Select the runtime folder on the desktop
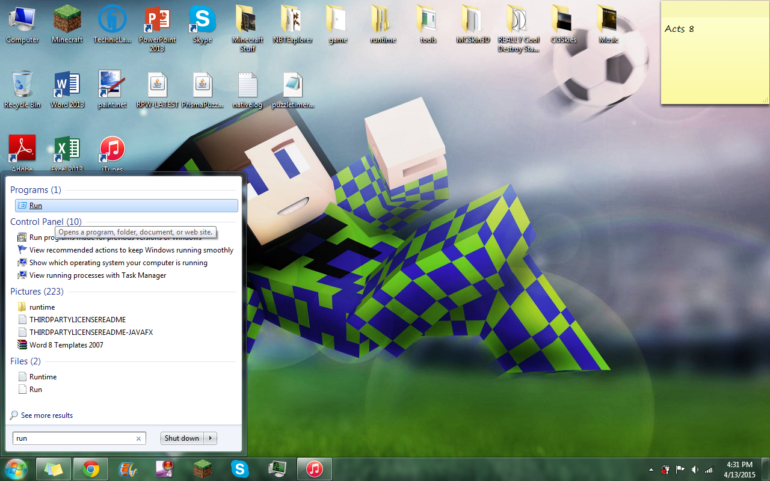 (x=383, y=24)
